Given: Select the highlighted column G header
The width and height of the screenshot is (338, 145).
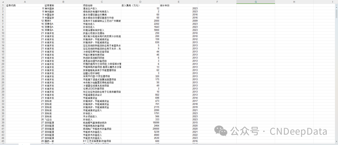Looking at the screenshot, I should pyautogui.click(x=256, y=2).
